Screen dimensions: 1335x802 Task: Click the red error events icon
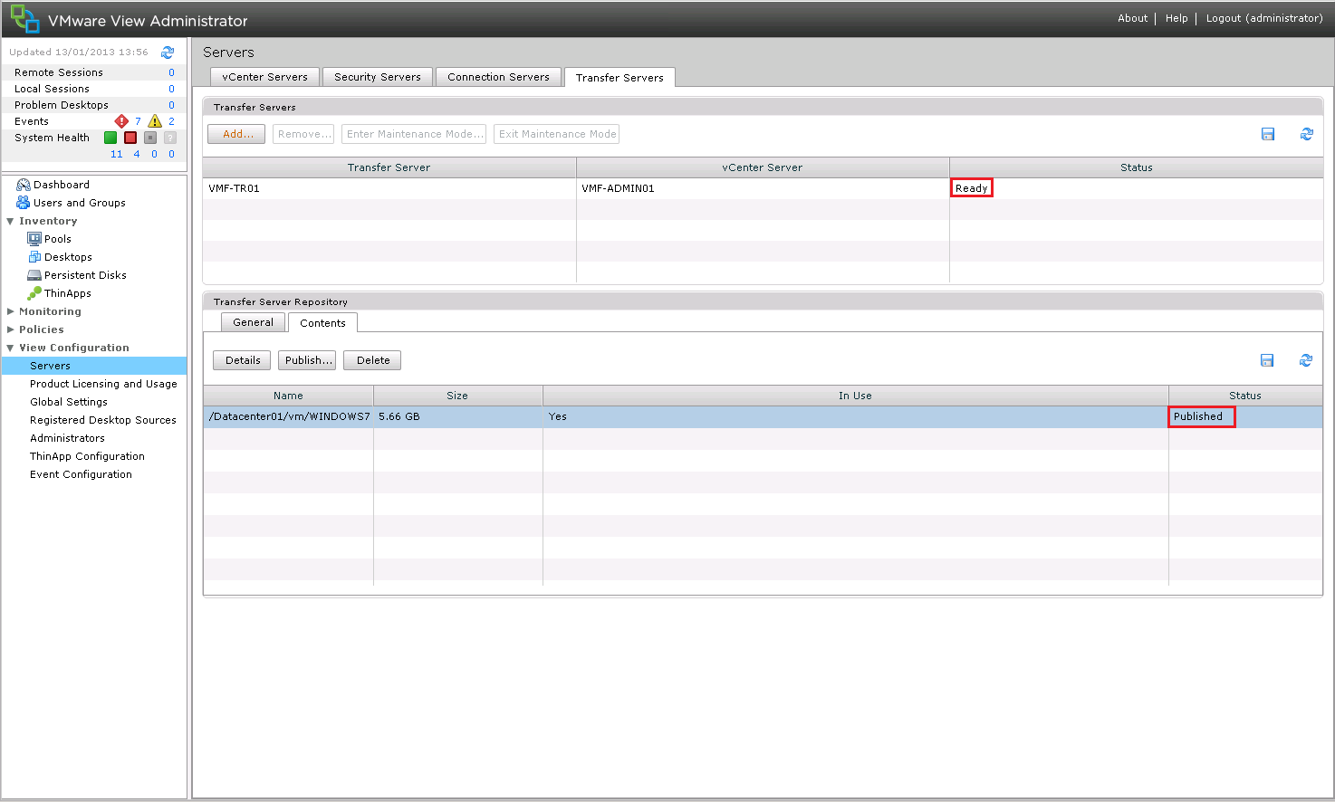coord(121,121)
